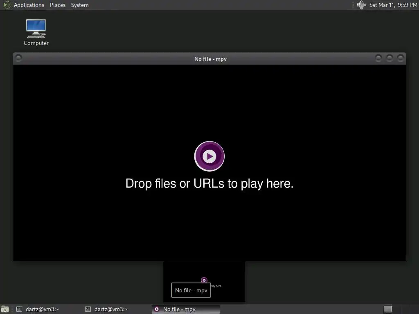
Task: Open the Places menu
Action: tap(57, 5)
